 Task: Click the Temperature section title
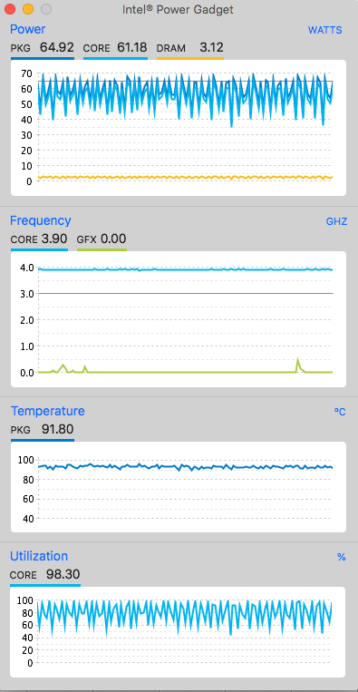tap(48, 411)
